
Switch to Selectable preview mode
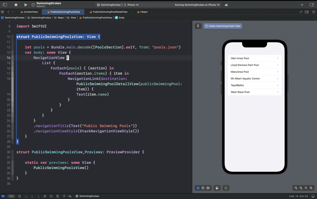coord(203,188)
